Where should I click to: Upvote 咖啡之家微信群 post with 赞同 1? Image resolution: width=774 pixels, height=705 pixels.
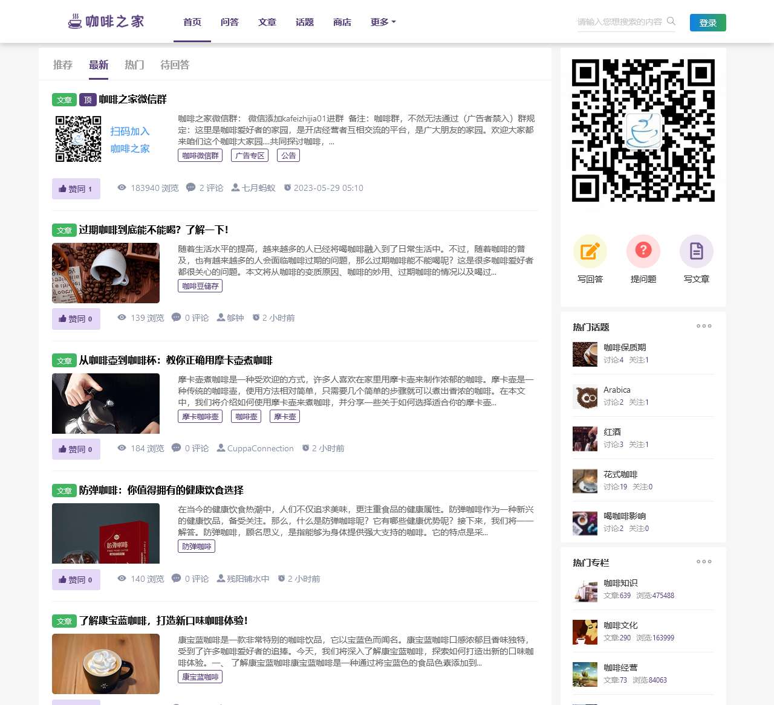[76, 188]
